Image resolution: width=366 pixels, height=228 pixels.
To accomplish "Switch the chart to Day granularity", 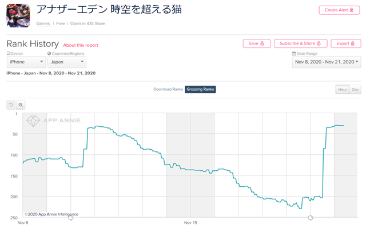I will click(x=355, y=90).
